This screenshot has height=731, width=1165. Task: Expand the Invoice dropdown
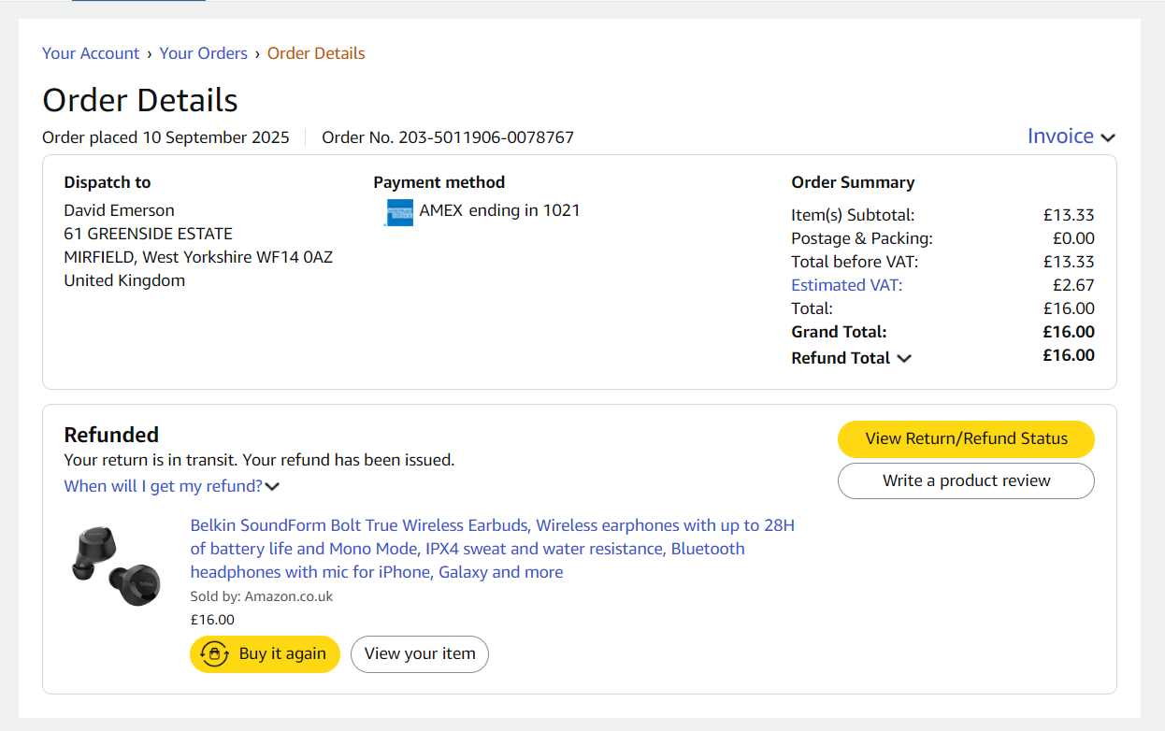1072,136
